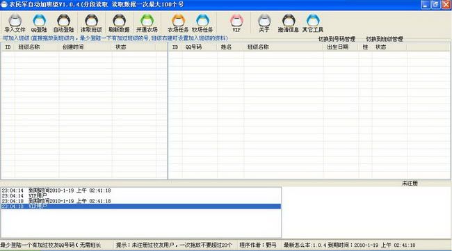Launch 牧场任务 ranch tasks
452x251 pixels.
tap(202, 24)
